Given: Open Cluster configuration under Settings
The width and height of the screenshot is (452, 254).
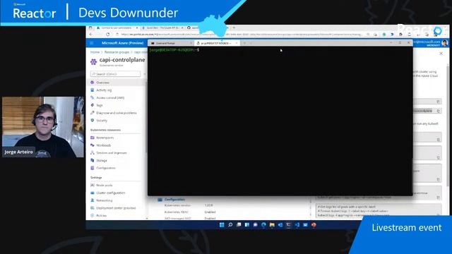Looking at the screenshot, I should (111, 193).
